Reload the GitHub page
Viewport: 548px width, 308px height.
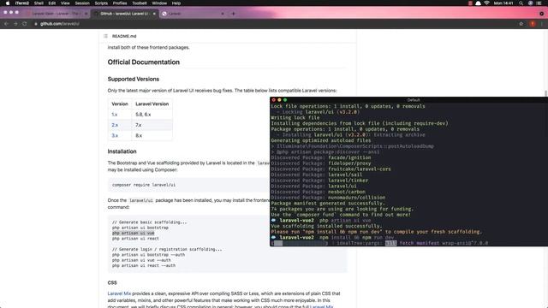pyautogui.click(x=25, y=24)
